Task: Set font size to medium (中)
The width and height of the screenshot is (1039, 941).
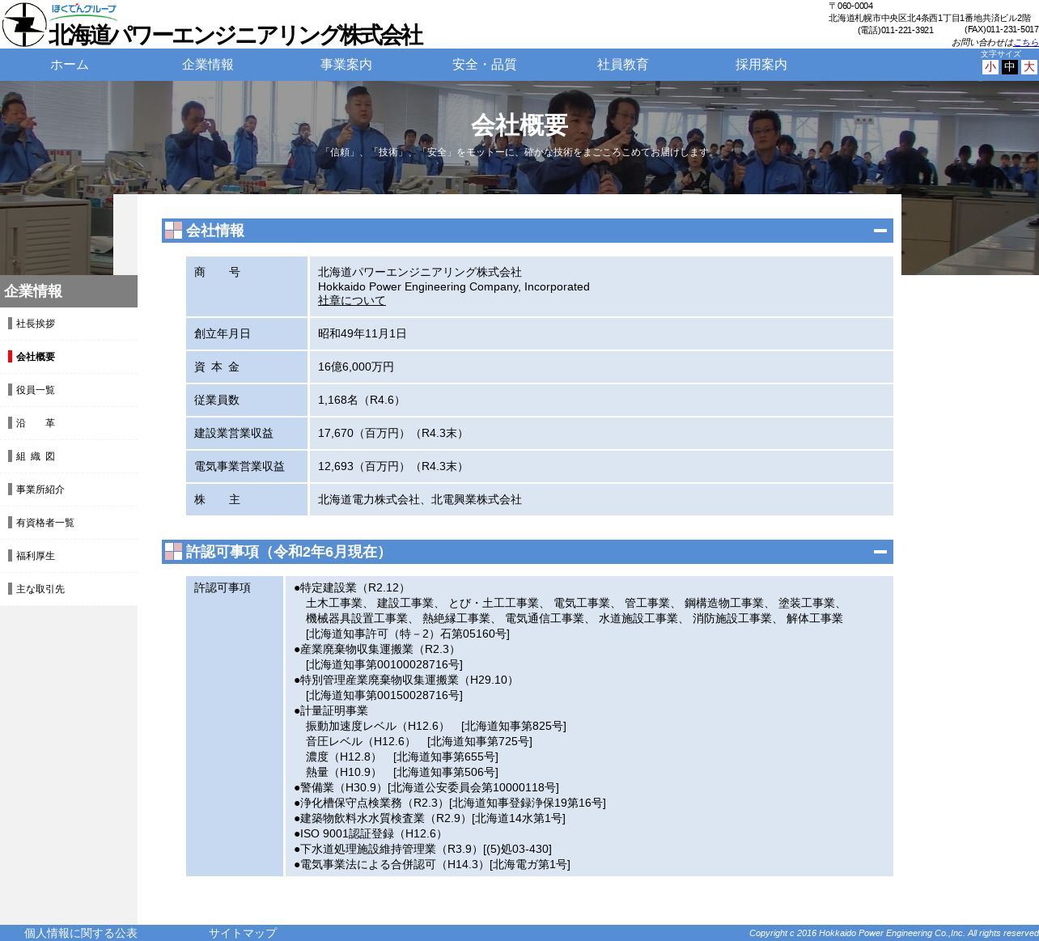Action: [1009, 67]
